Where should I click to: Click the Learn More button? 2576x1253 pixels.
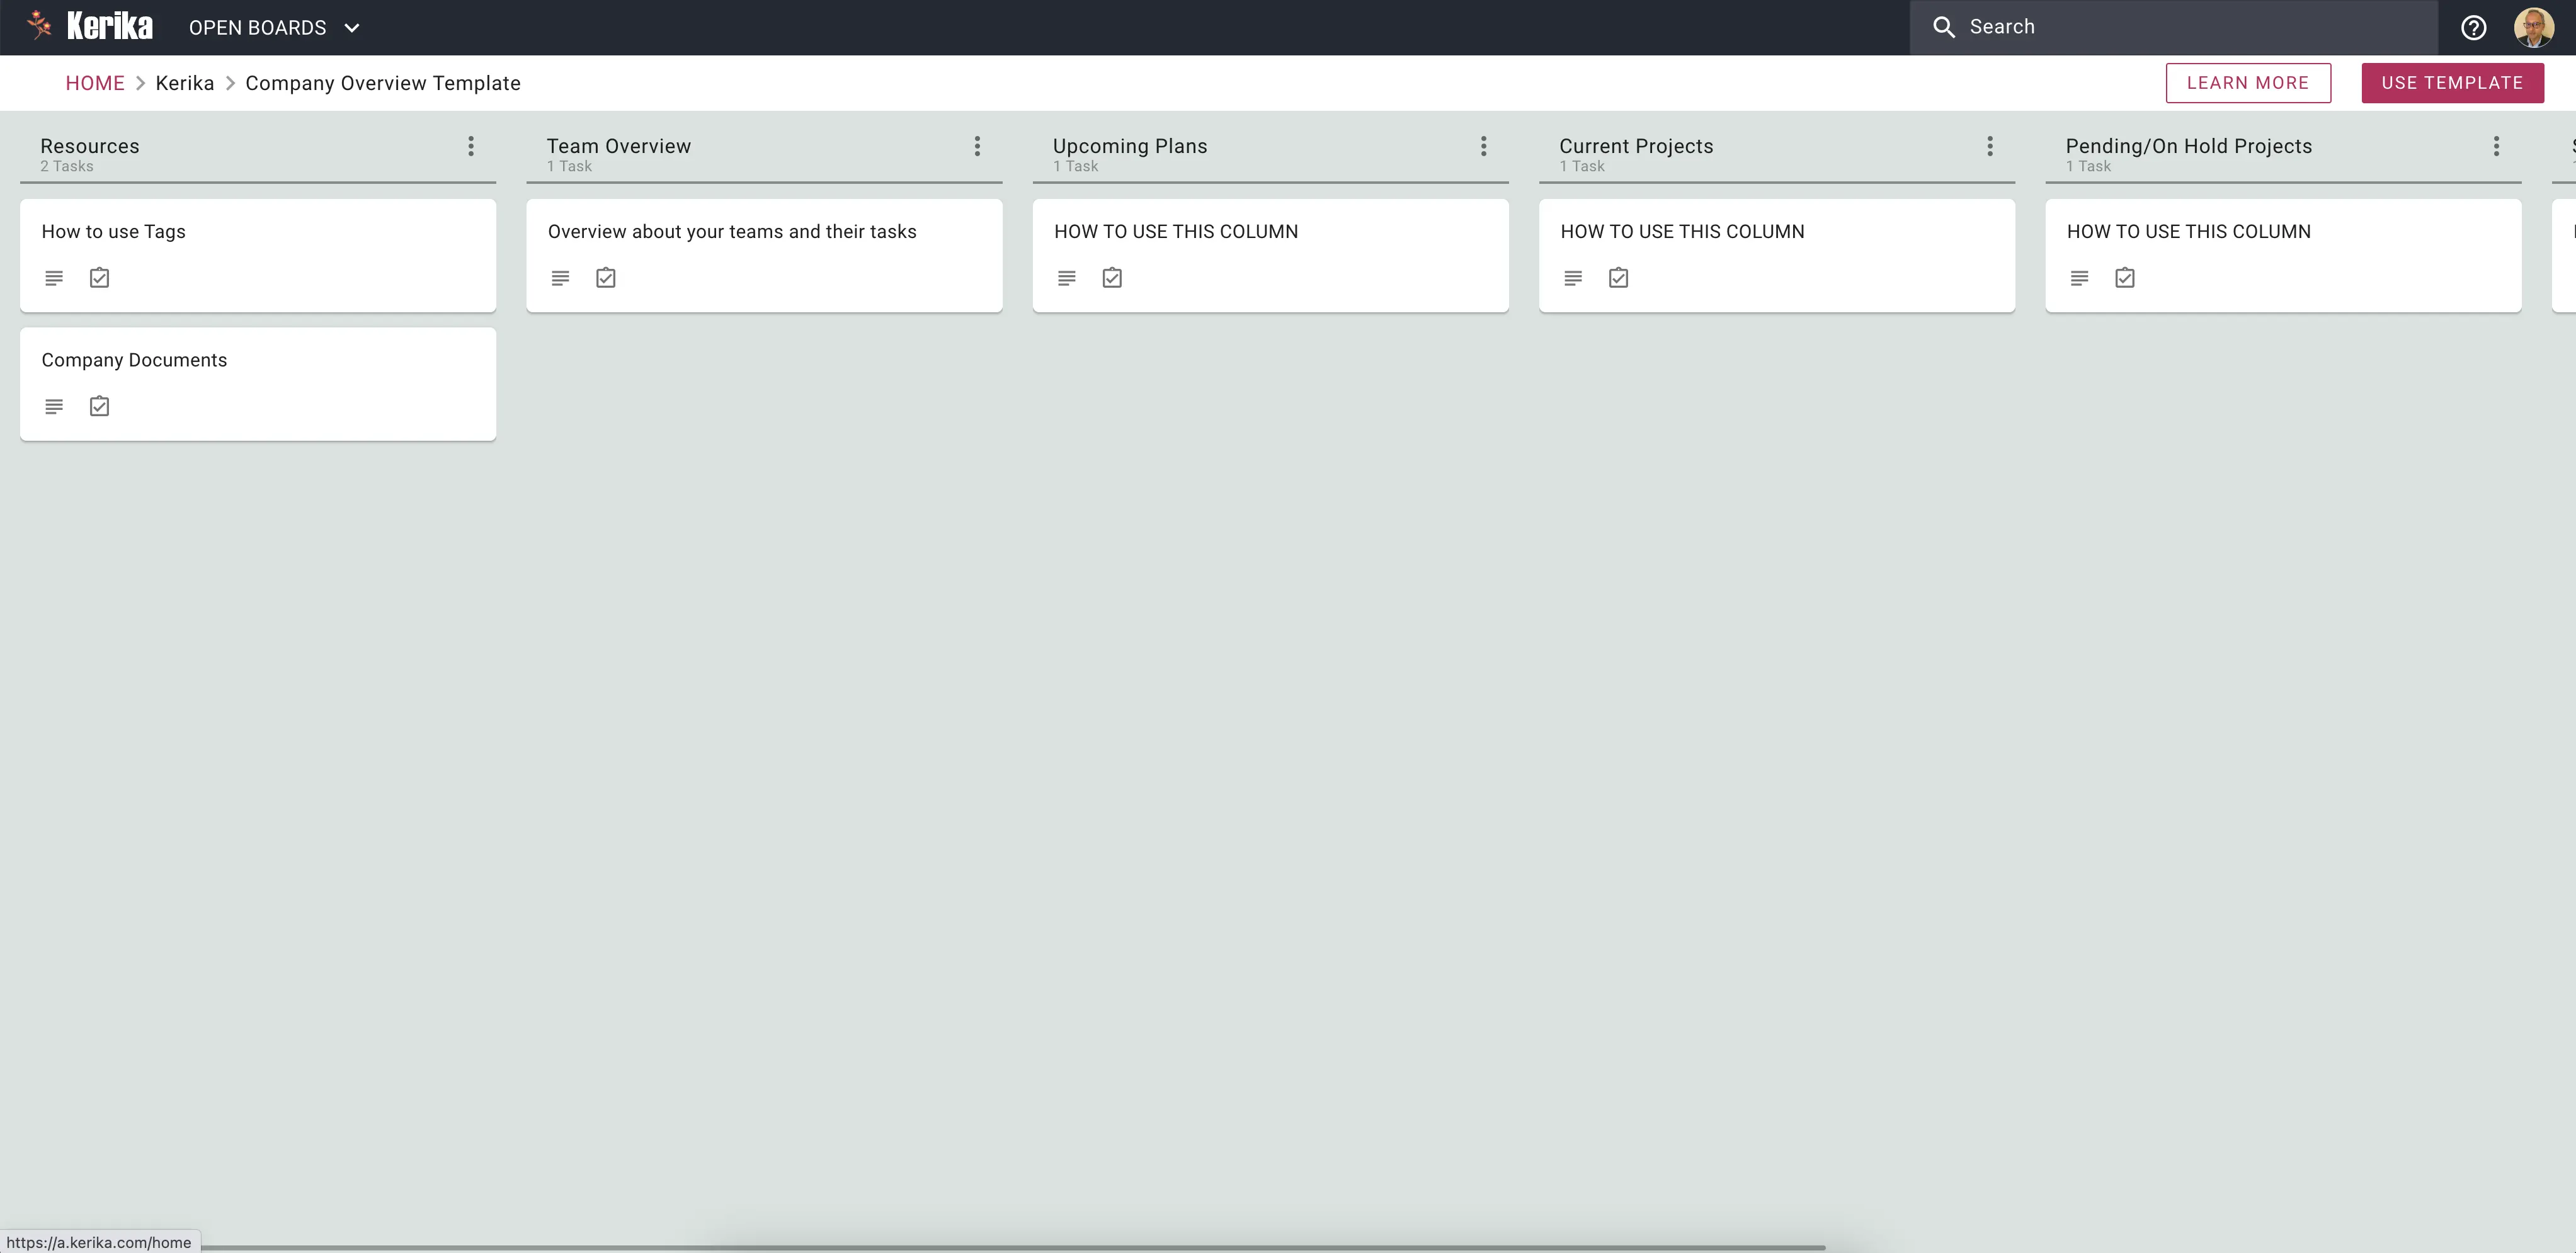click(x=2247, y=83)
